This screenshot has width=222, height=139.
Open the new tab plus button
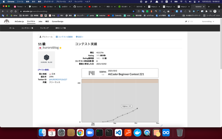pos(209,6)
